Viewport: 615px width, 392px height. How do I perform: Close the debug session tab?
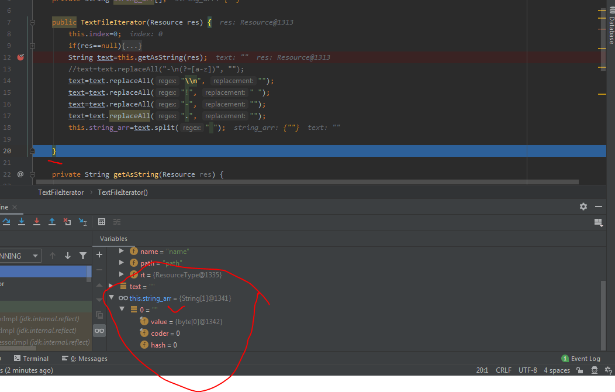[15, 207]
